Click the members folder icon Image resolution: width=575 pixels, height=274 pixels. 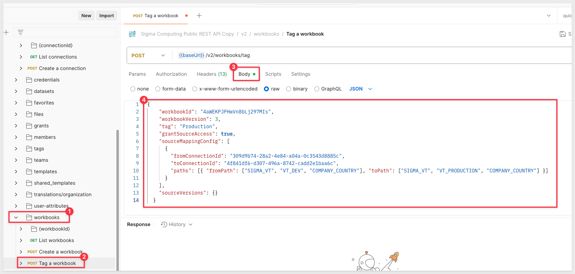(x=29, y=137)
